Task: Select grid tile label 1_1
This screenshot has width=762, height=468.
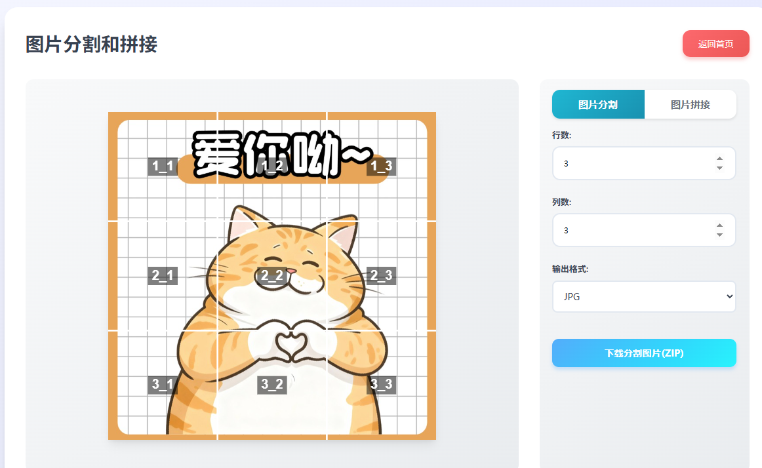Action: [163, 166]
